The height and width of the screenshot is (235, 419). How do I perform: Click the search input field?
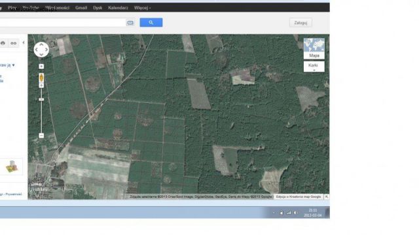click(x=62, y=23)
